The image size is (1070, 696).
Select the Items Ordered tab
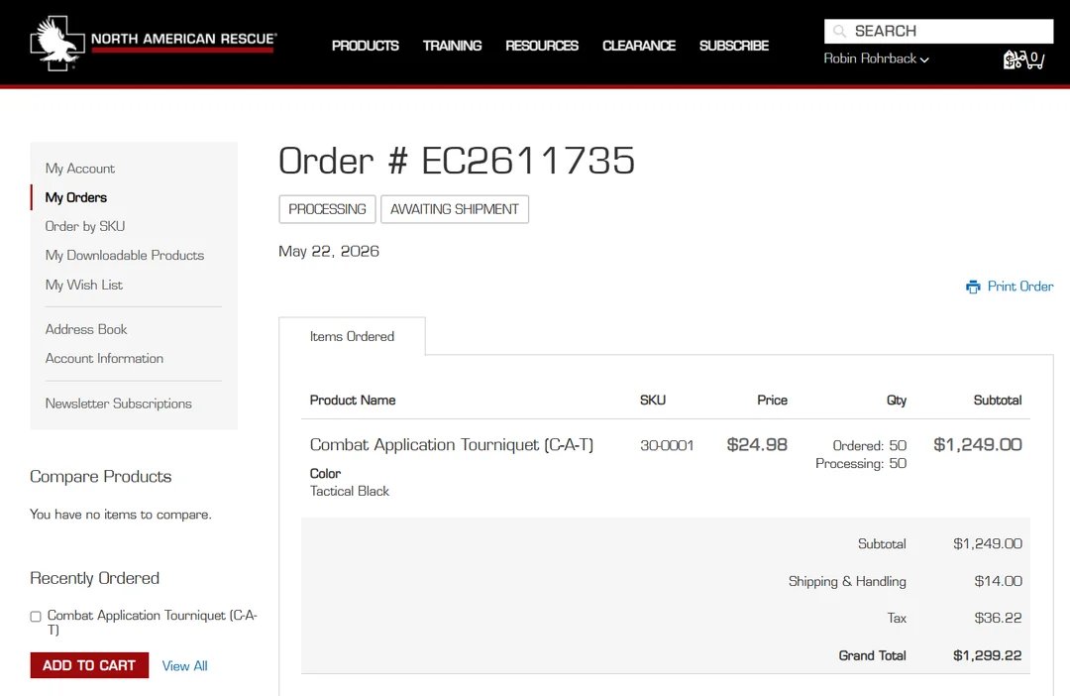point(352,336)
